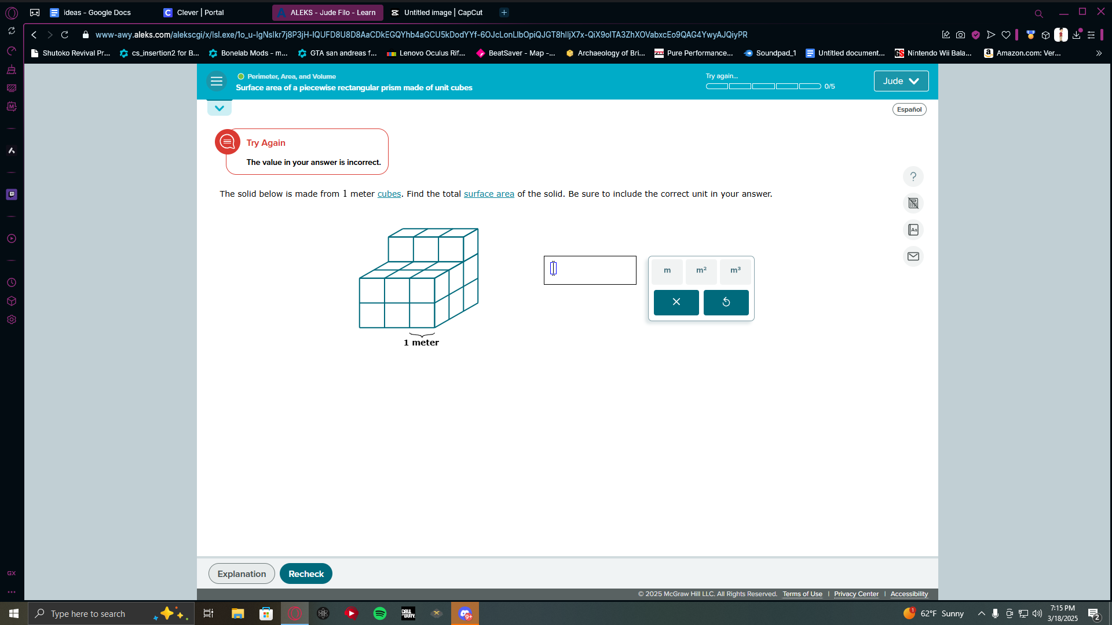Click the Recheck button
This screenshot has width=1112, height=625.
pyautogui.click(x=306, y=573)
